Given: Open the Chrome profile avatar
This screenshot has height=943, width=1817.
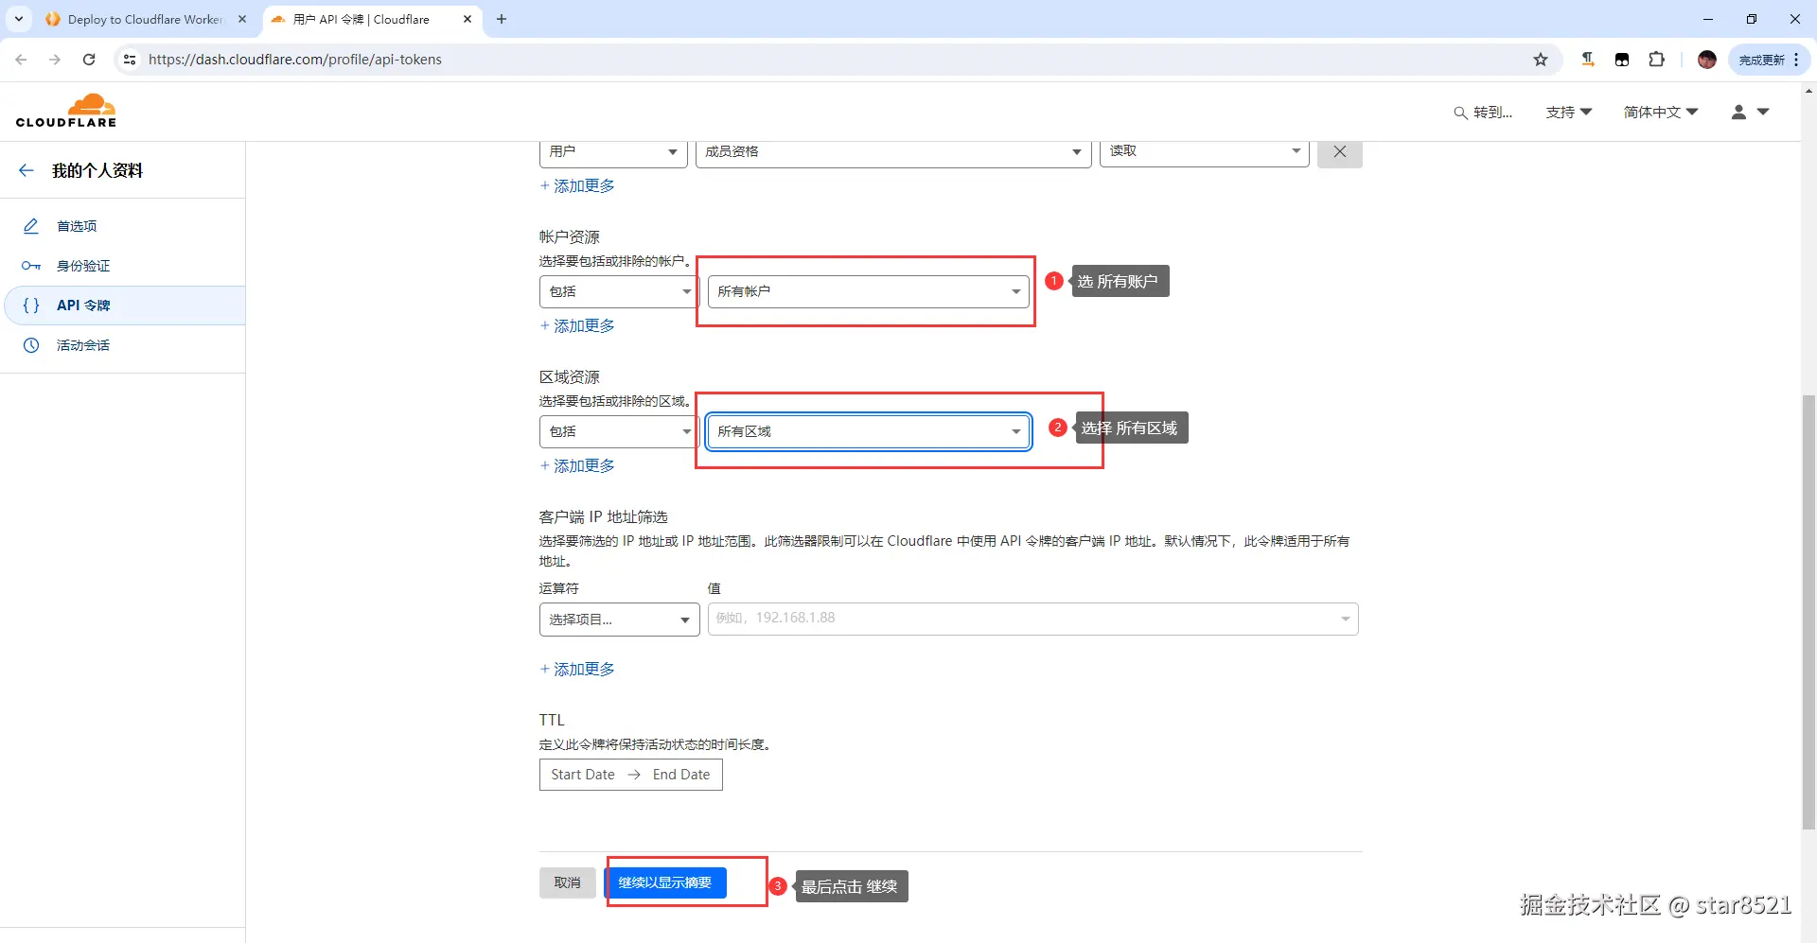Looking at the screenshot, I should tap(1707, 60).
